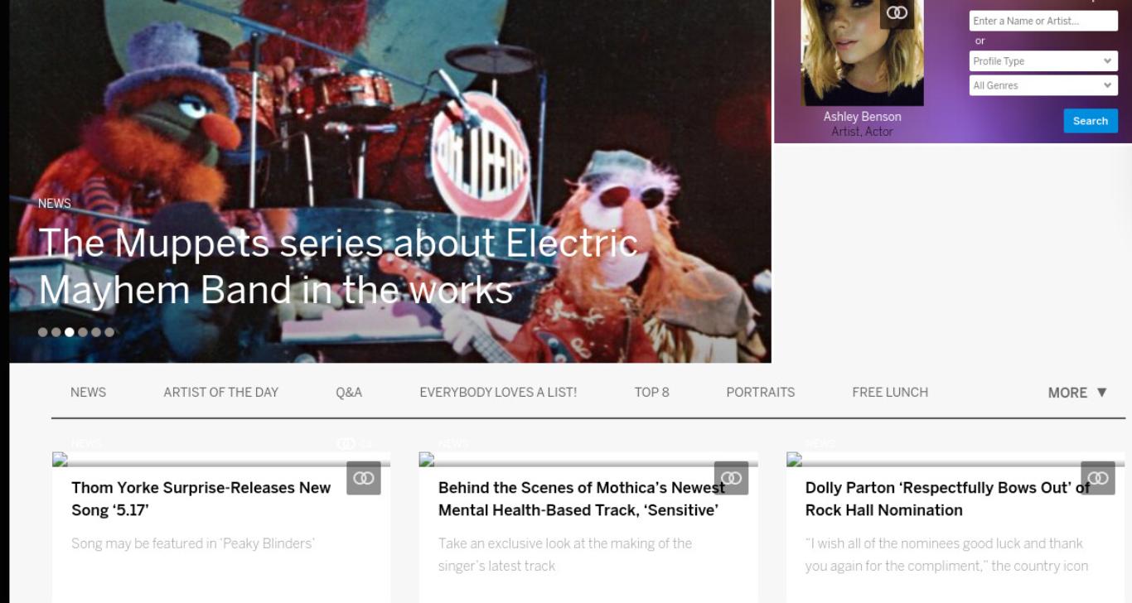Image resolution: width=1132 pixels, height=603 pixels.
Task: Click connect icon on Thom Yorke article
Action: (x=364, y=478)
